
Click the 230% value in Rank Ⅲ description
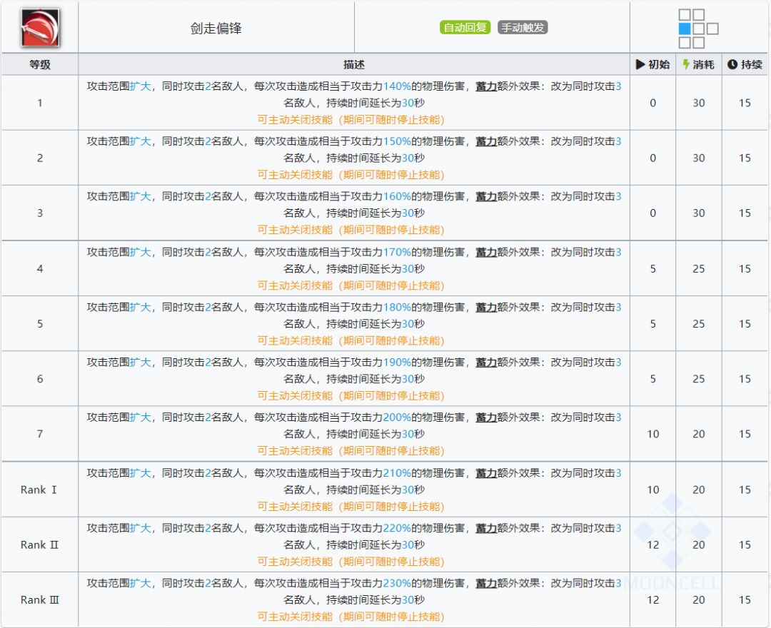397,583
